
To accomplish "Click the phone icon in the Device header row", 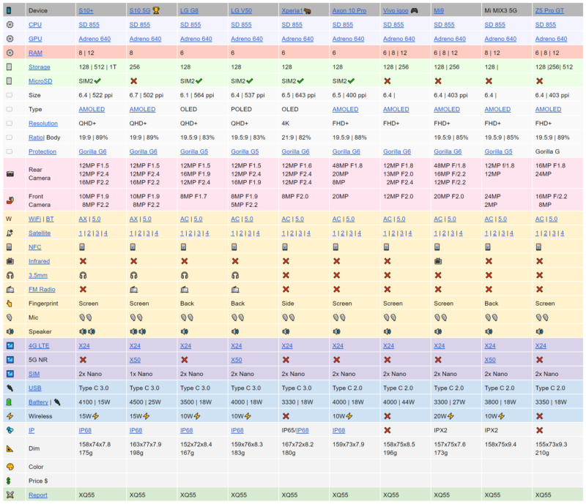I will (10, 11).
